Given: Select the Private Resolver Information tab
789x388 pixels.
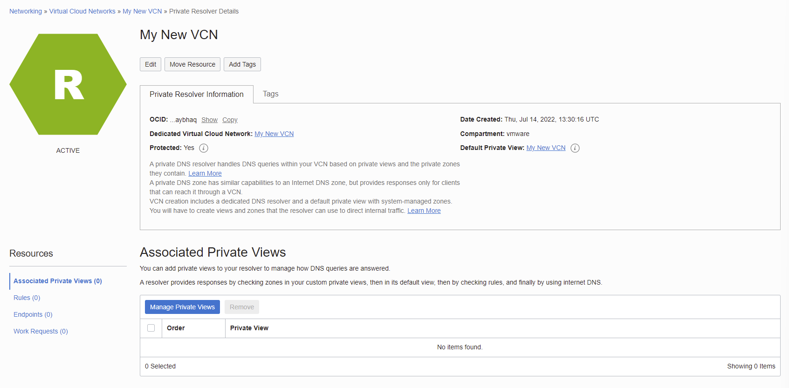Looking at the screenshot, I should [196, 94].
